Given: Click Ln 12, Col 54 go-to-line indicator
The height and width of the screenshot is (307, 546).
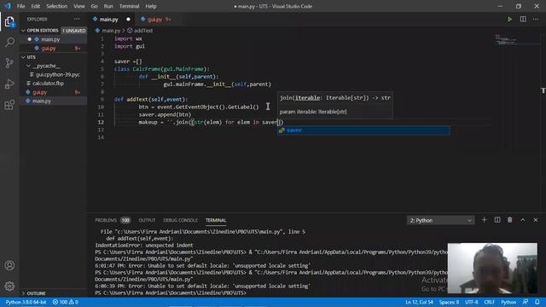Looking at the screenshot, I should coord(419,302).
